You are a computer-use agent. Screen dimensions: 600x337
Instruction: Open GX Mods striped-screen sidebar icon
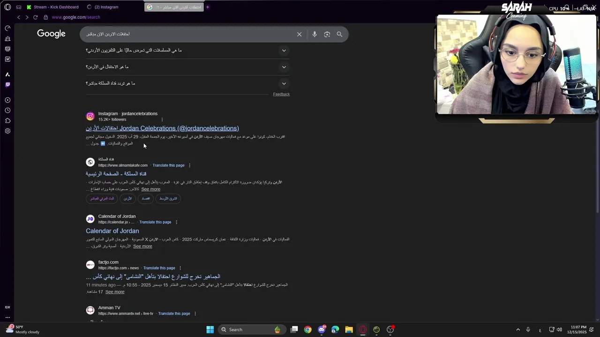[7, 49]
